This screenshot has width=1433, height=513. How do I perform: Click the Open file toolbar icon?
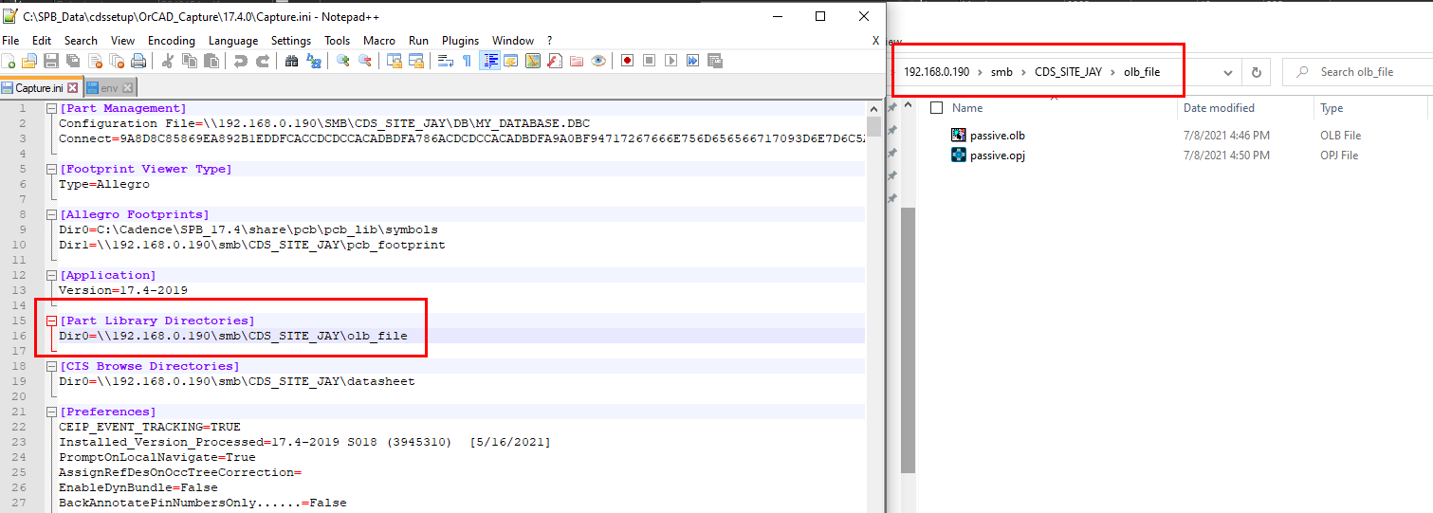(x=28, y=61)
